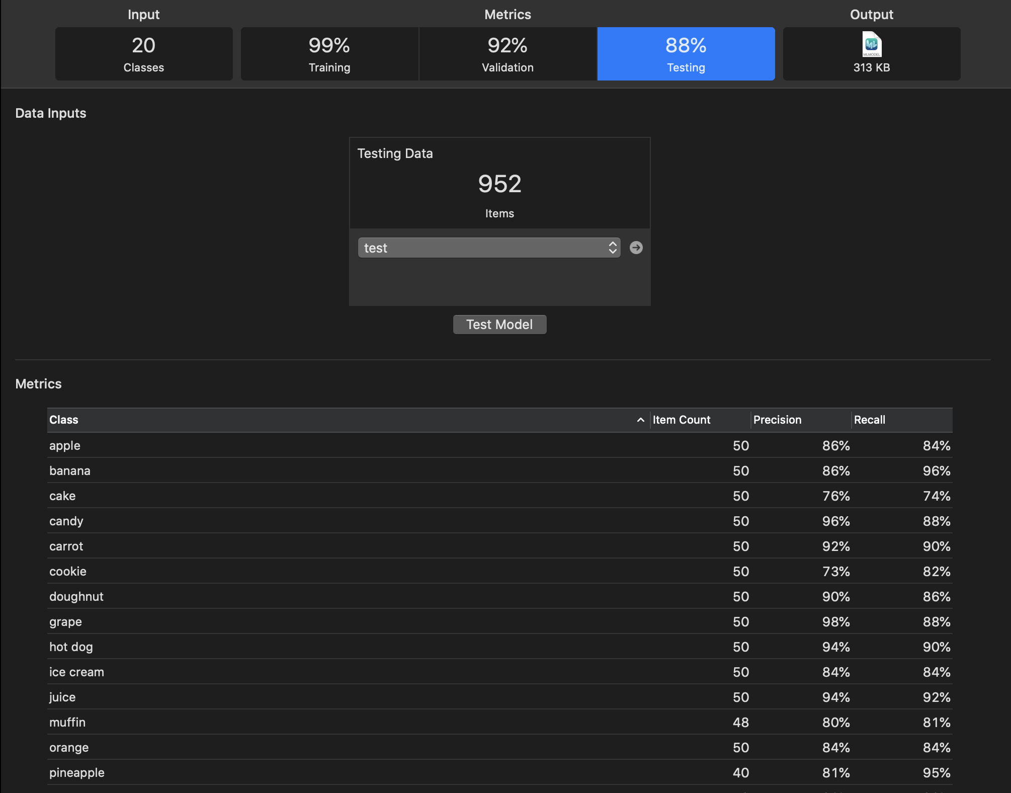Switch to the Training metrics tab
This screenshot has height=793, width=1011.
pos(329,54)
